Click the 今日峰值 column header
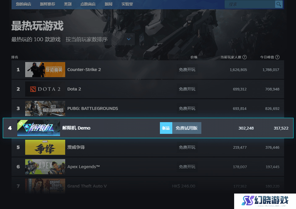This screenshot has height=209, width=296. click(267, 57)
